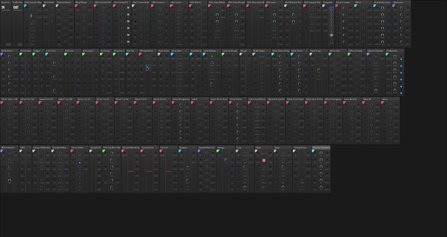Click the top knob in Velocity Generator
This screenshot has width=447, height=237.
[x=321, y=153]
